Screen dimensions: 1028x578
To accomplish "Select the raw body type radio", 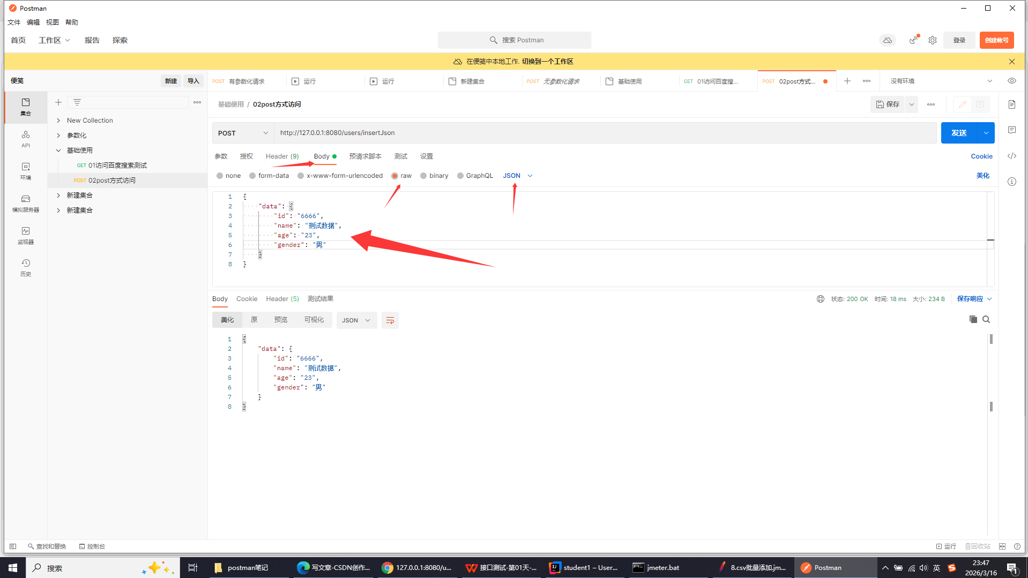I will point(395,176).
